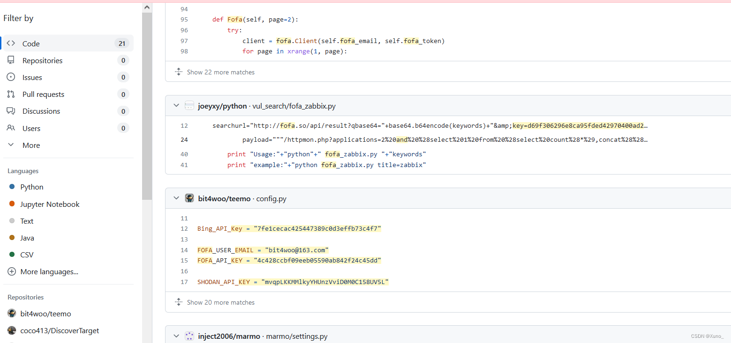Image resolution: width=731 pixels, height=343 pixels.
Task: Open marmo/settings.py file link
Action: (x=297, y=336)
